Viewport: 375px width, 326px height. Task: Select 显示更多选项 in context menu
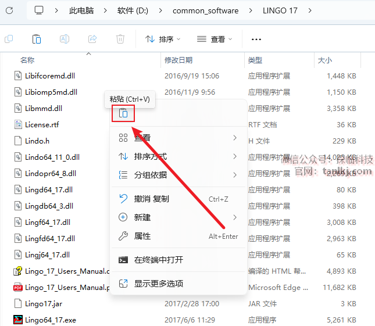click(178, 284)
